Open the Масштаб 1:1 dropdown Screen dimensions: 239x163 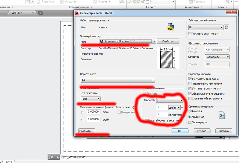click(x=169, y=100)
